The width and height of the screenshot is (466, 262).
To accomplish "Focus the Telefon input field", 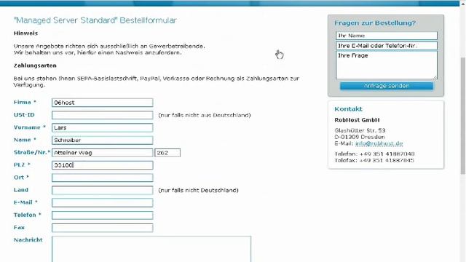I will pos(102,215).
